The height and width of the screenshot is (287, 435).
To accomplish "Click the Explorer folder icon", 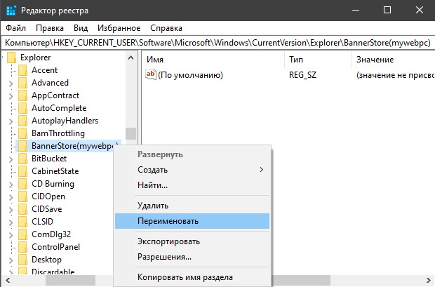I will [x=12, y=58].
